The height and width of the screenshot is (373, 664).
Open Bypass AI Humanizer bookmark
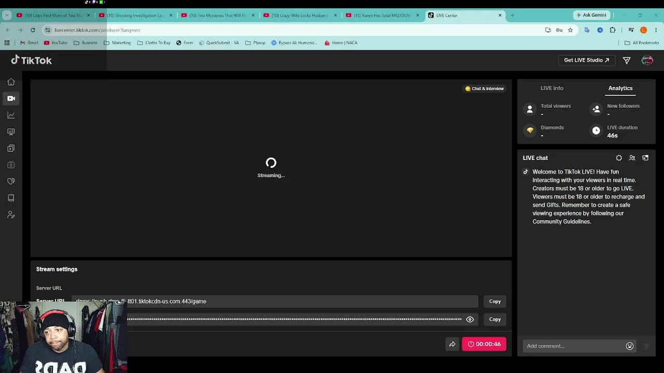click(x=294, y=43)
